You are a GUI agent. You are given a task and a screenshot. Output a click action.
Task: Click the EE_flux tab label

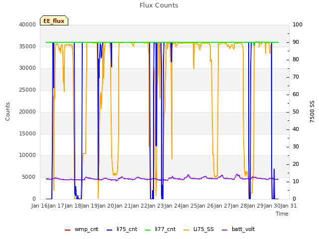54,21
